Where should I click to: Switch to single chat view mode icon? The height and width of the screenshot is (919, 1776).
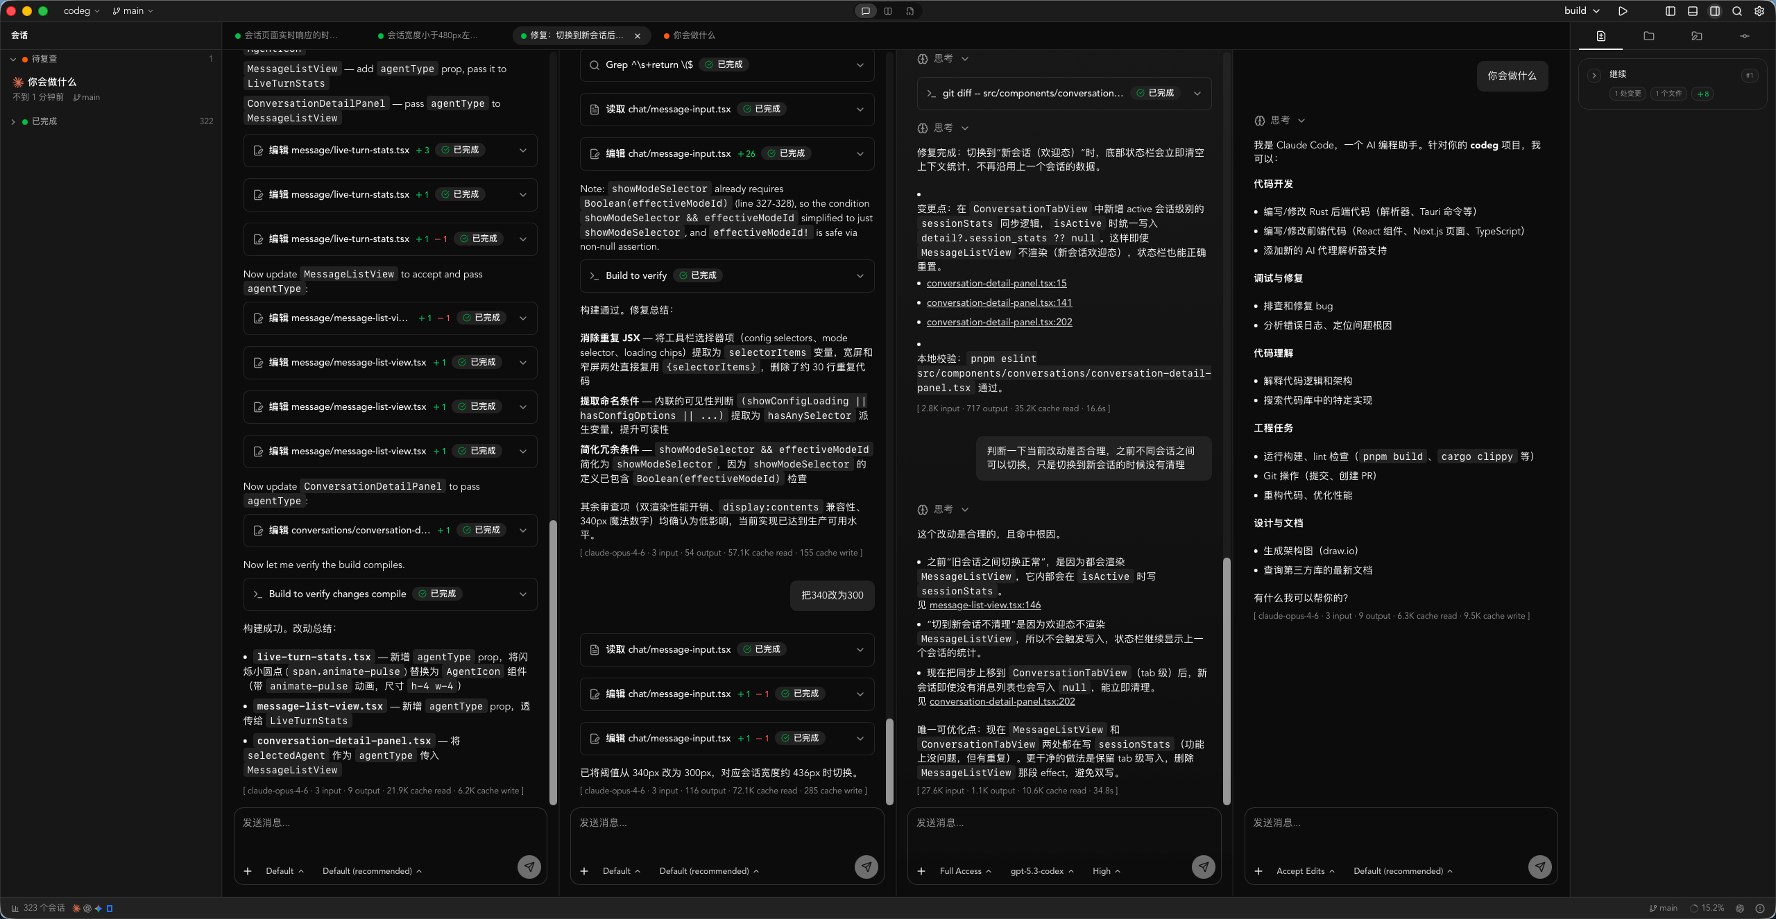pyautogui.click(x=866, y=11)
